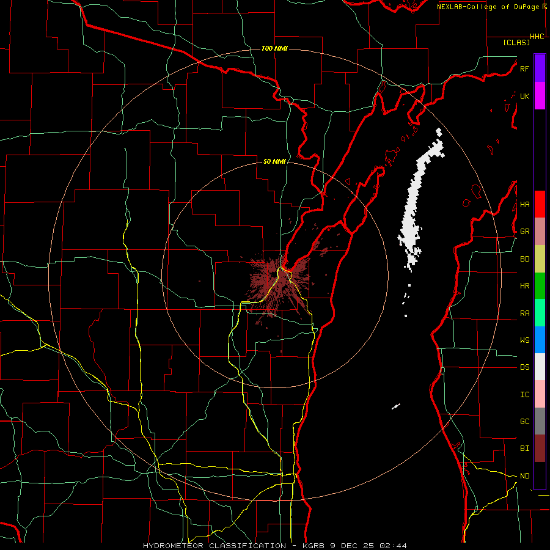Image resolution: width=550 pixels, height=550 pixels.
Task: Click the RA light-green legend swatch
Action: click(540, 313)
